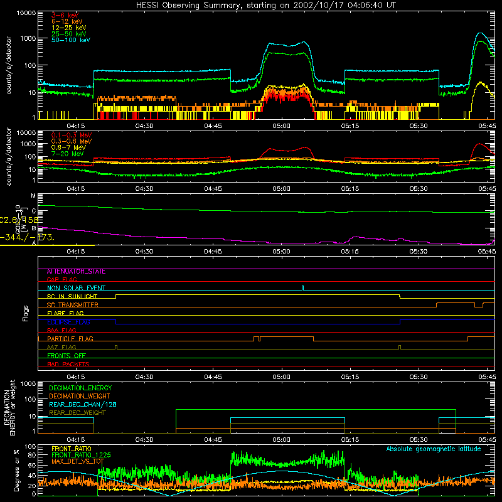
Task: Click the MAX_DET_VS_TOT legend label
Action: [78, 461]
